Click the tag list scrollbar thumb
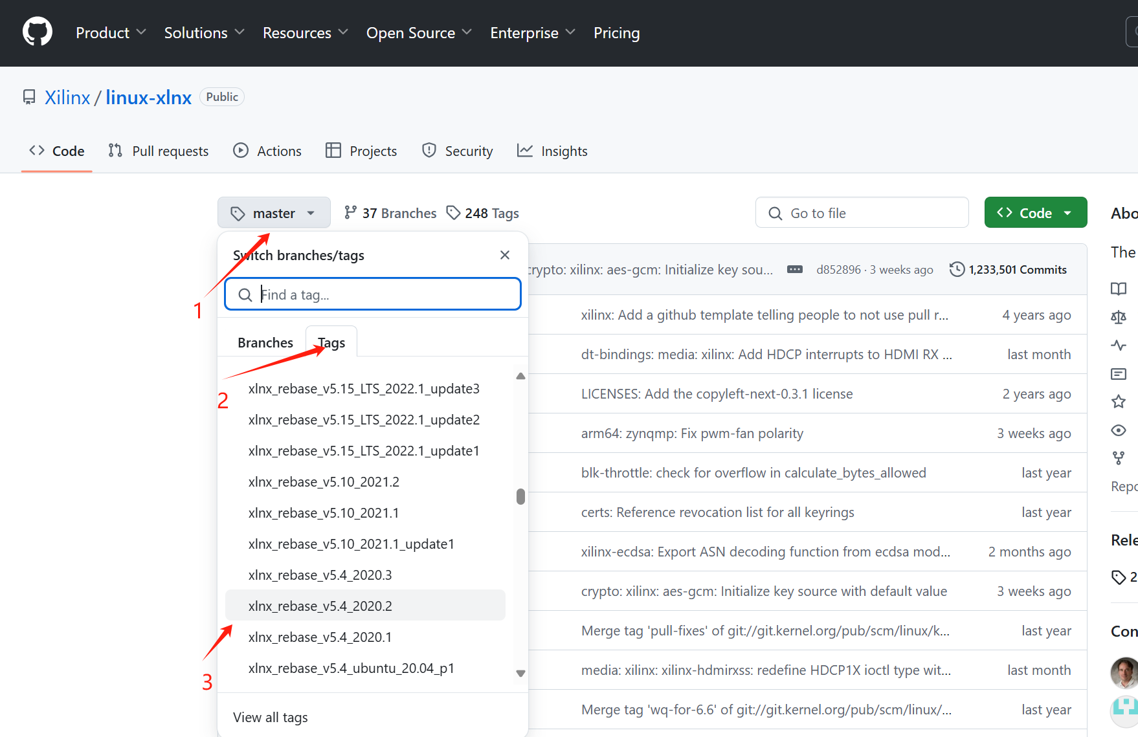Viewport: 1138px width, 737px height. pos(520,496)
